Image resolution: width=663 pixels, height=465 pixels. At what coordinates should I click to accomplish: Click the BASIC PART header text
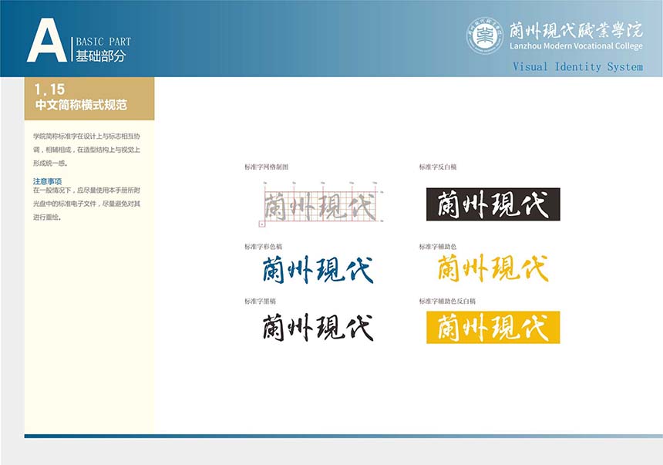tap(103, 42)
